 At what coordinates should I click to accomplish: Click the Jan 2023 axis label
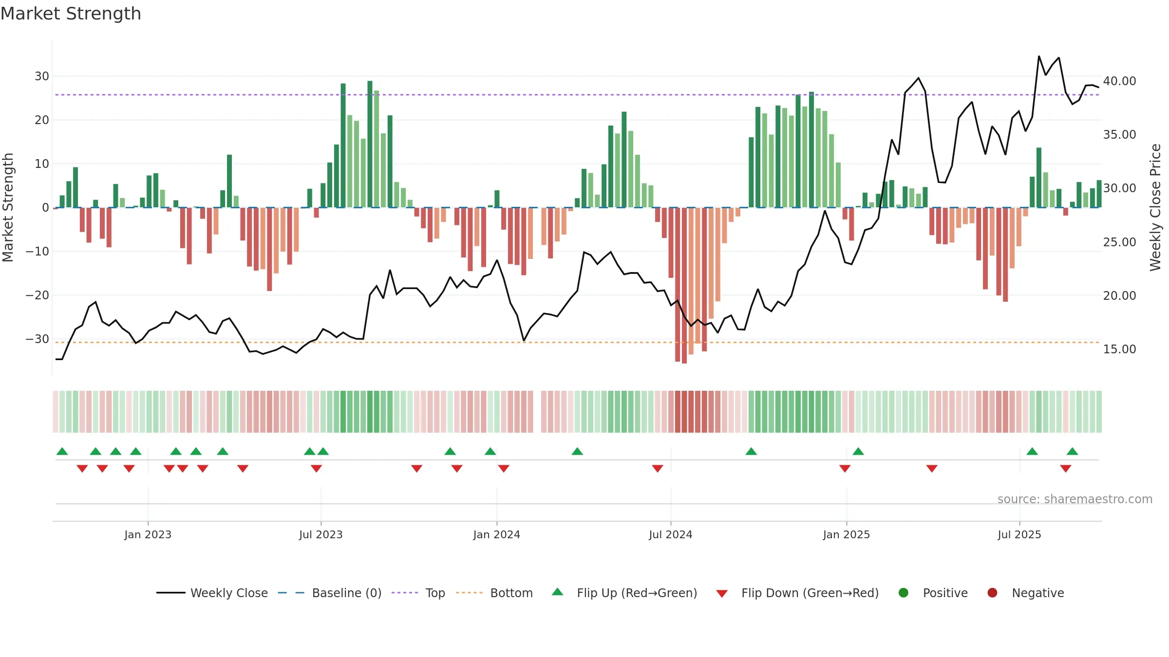pos(148,534)
